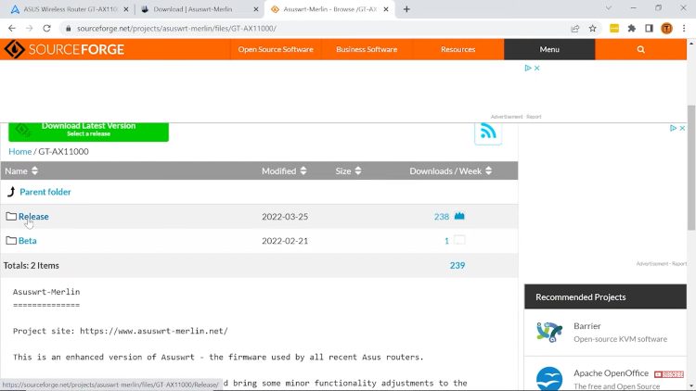Click the Release folder icon
Screen dimensions: 696x391
pos(11,216)
